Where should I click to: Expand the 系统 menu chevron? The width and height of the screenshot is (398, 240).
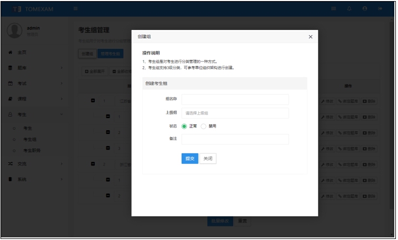pyautogui.click(x=62, y=179)
